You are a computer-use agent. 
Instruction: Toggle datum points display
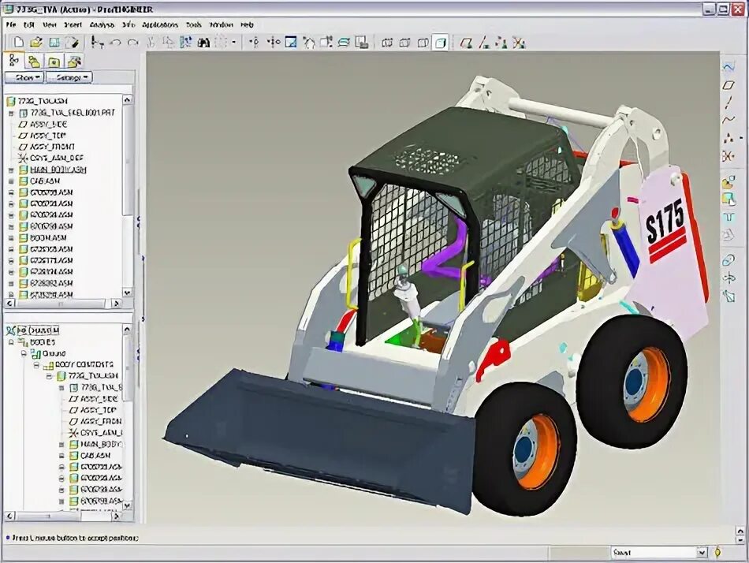tap(501, 43)
